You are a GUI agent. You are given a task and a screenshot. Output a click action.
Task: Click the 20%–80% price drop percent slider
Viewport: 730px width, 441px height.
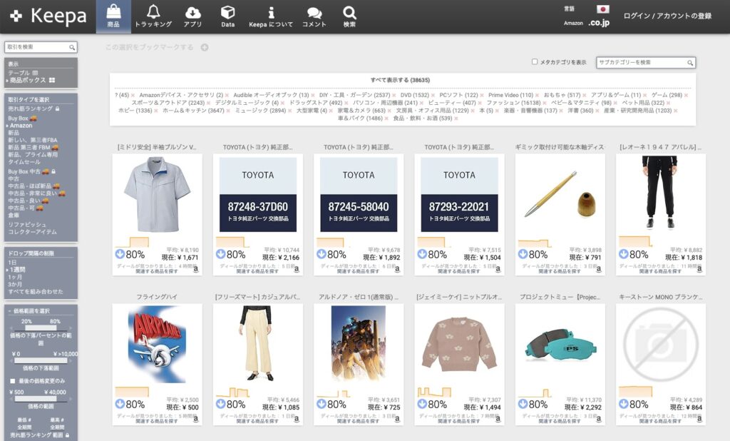coord(41,328)
